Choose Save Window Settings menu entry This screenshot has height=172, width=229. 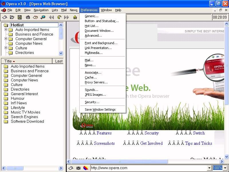(x=103, y=110)
